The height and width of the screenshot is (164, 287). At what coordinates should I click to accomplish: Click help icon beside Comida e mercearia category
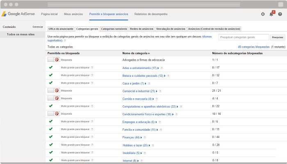tap(157, 99)
